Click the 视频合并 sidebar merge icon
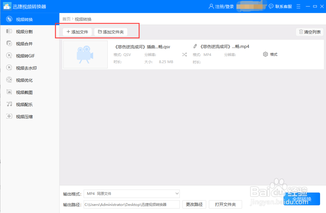This screenshot has height=213, width=326. tap(9, 43)
